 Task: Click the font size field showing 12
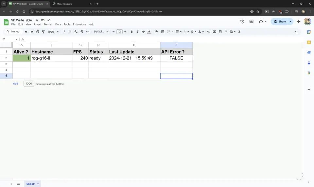tap(119, 32)
